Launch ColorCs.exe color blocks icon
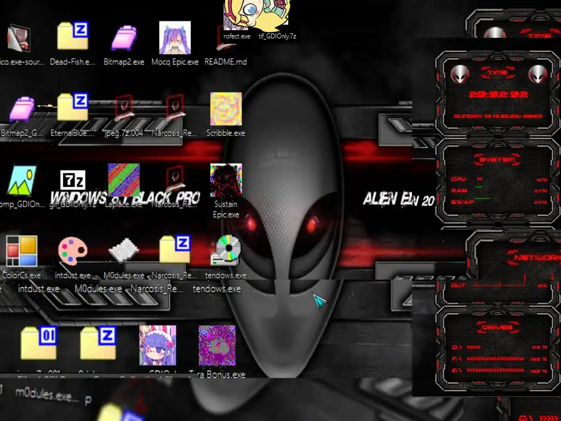Screen dimensions: 561x421 click(x=21, y=251)
